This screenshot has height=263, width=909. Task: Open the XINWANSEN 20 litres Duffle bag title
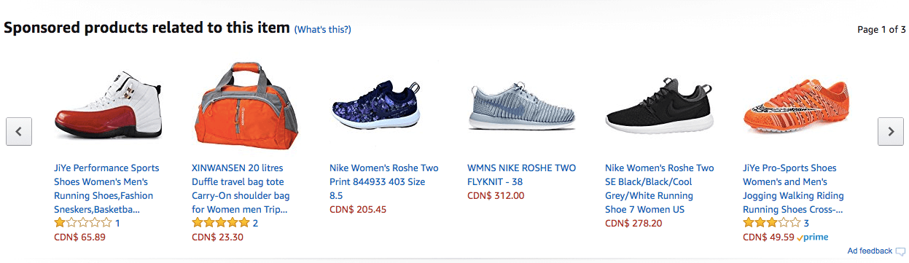[x=241, y=189]
